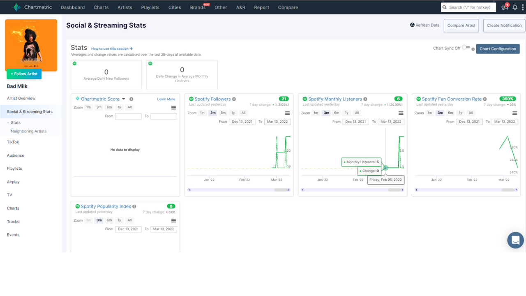Click the search magnifier icon
The image size is (526, 296).
click(x=445, y=7)
